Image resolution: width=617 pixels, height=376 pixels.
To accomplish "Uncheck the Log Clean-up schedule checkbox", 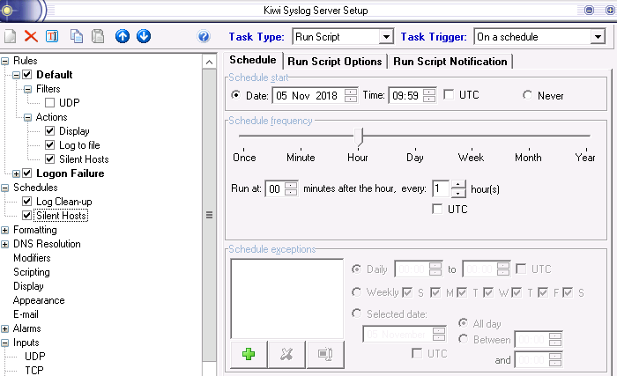I will [26, 202].
